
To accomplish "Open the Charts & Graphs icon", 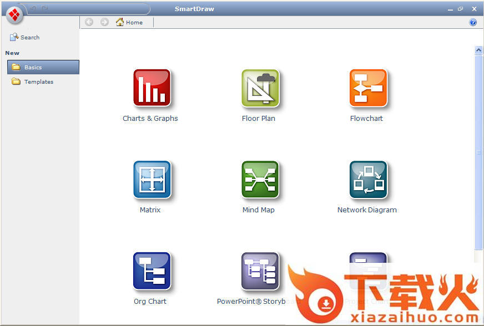I will pos(152,88).
